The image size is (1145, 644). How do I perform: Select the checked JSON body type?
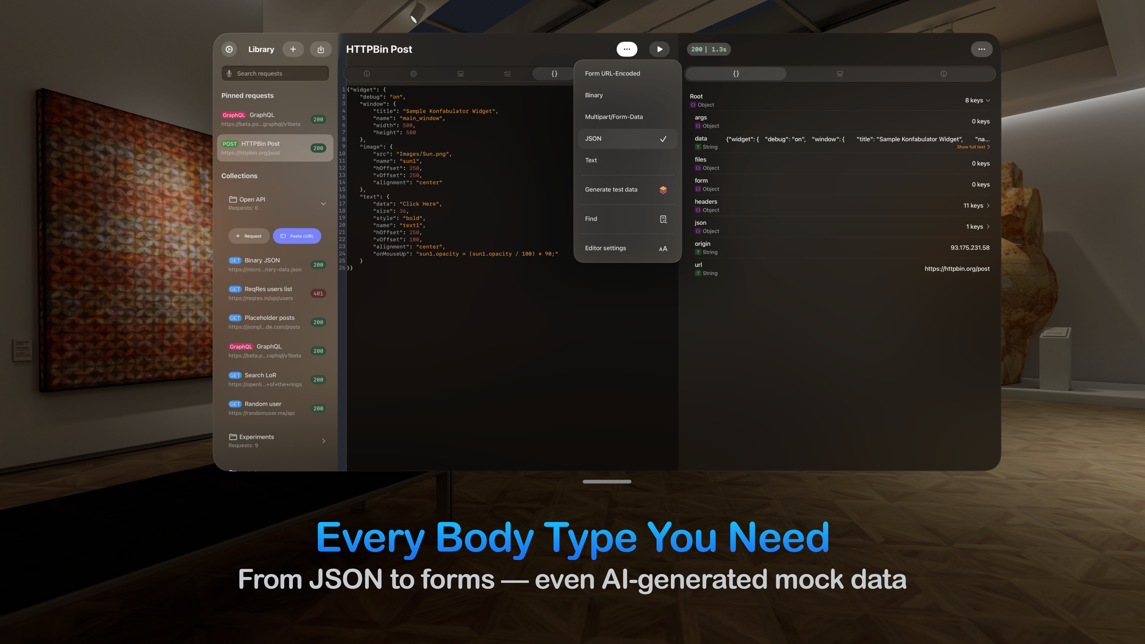627,139
